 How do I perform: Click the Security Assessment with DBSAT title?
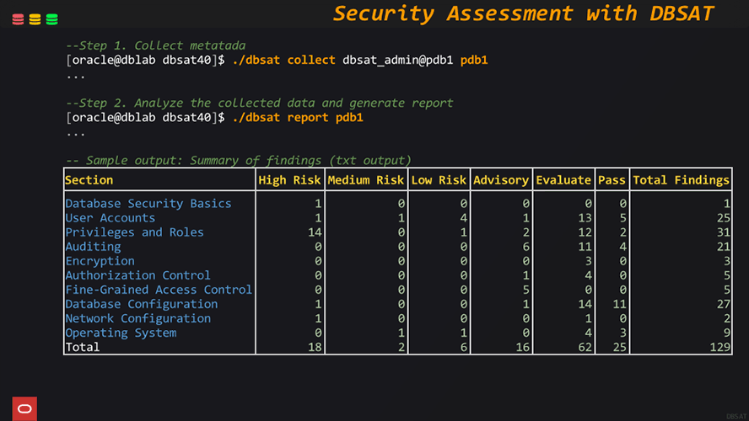click(523, 13)
